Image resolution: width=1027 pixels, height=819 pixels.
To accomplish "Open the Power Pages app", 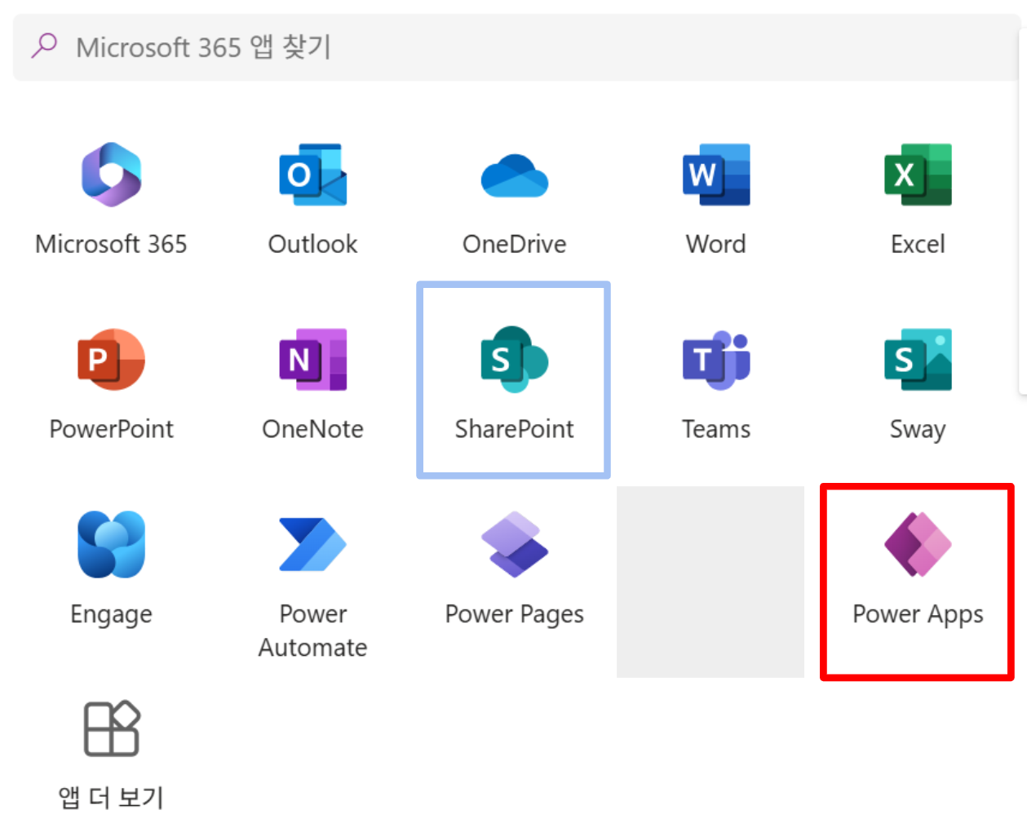I will click(x=515, y=545).
